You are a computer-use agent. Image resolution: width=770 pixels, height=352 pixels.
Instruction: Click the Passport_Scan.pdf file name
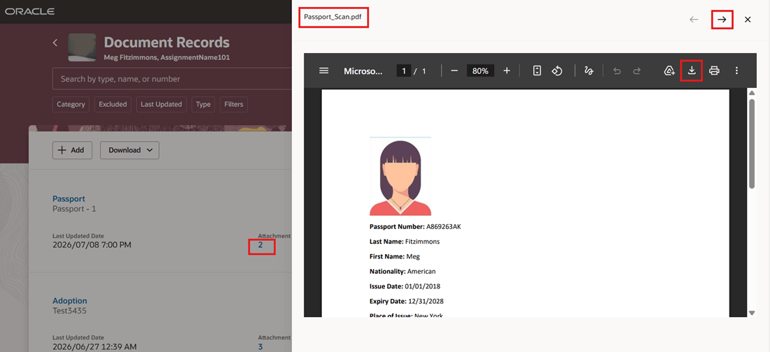[x=333, y=17]
